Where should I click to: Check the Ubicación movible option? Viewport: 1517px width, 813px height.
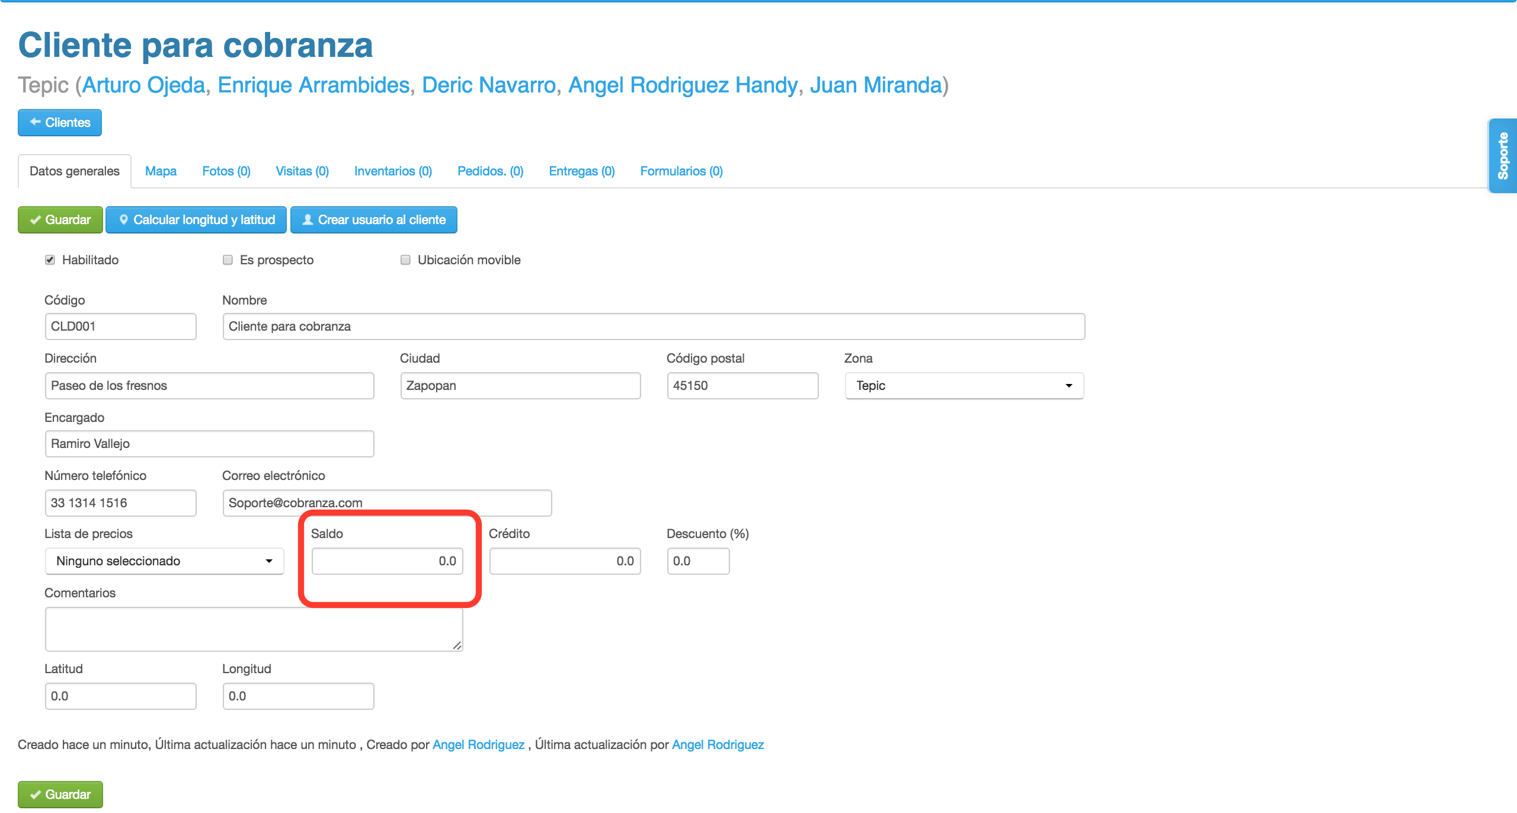(405, 260)
